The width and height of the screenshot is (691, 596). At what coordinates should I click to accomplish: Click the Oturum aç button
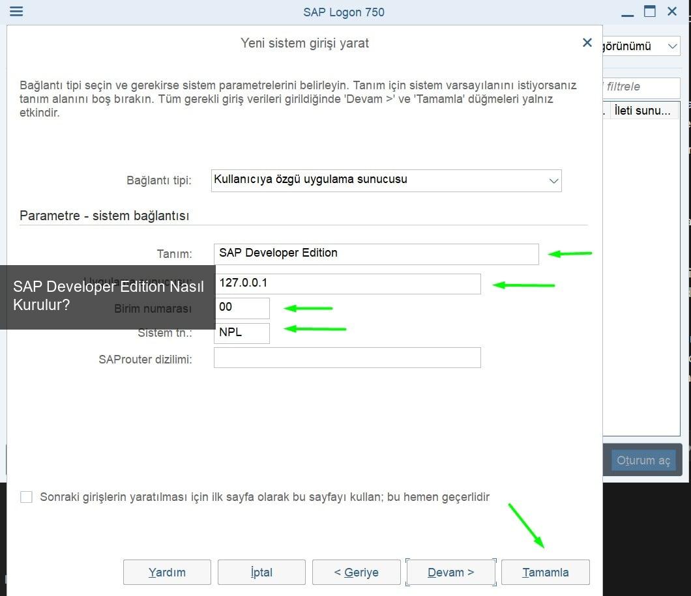pos(643,461)
